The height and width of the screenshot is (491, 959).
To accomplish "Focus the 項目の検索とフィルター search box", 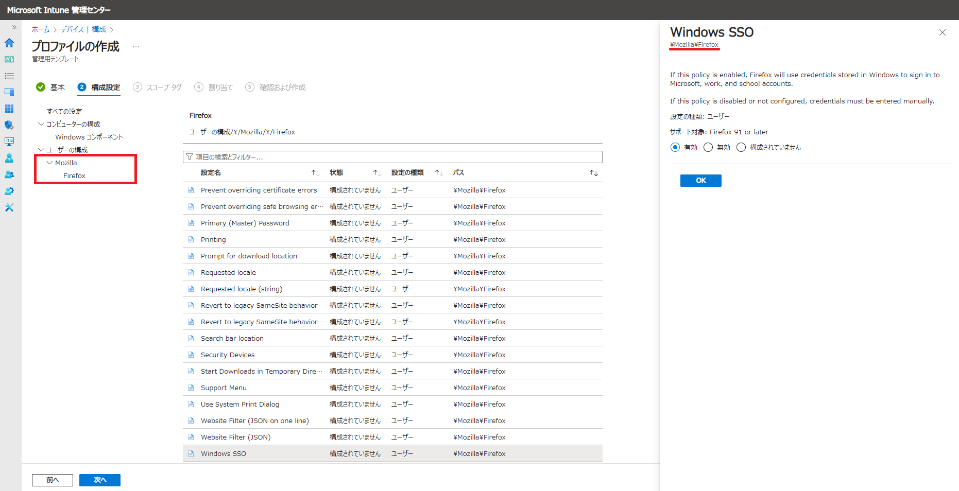I will coord(392,157).
